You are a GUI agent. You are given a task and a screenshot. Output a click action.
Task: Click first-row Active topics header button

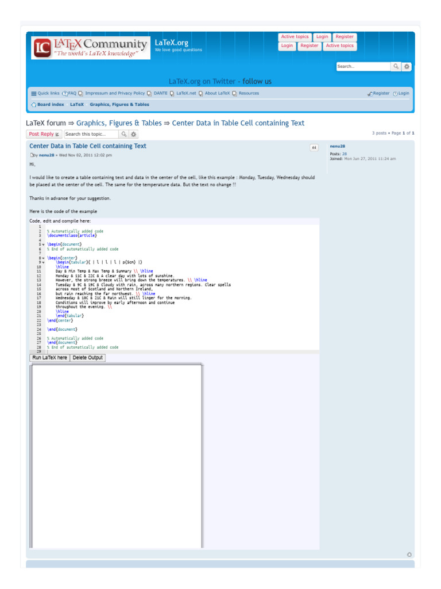tap(295, 37)
